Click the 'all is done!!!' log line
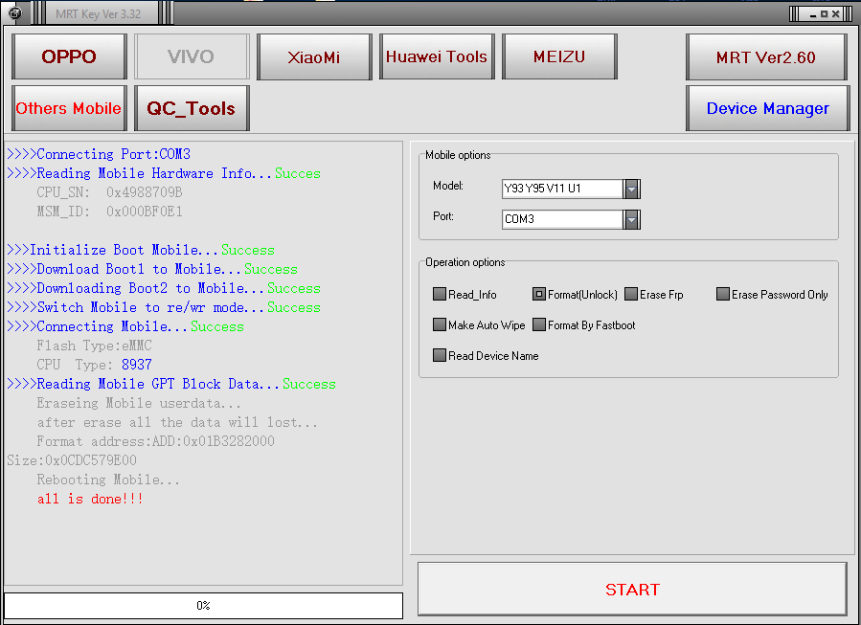Screen dimensions: 861x625 click(90, 499)
